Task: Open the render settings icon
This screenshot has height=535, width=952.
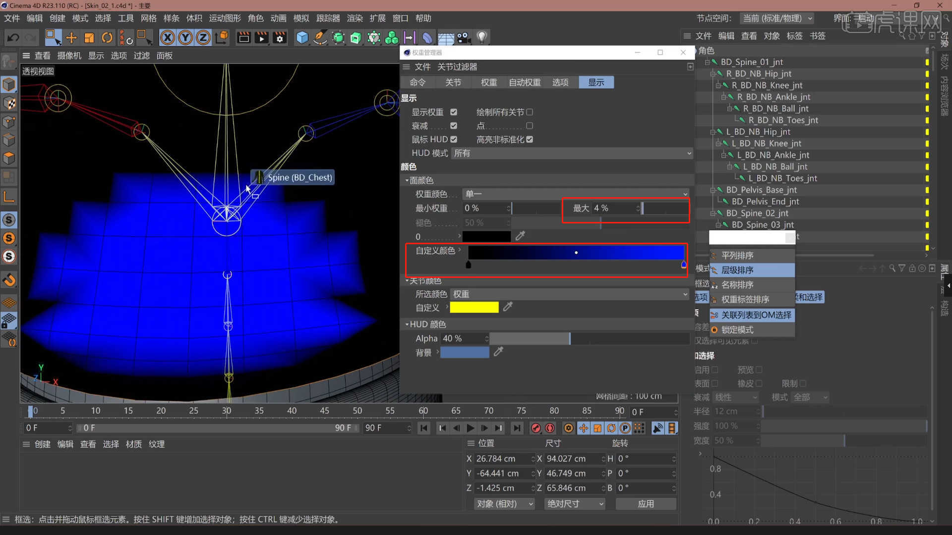Action: [280, 38]
